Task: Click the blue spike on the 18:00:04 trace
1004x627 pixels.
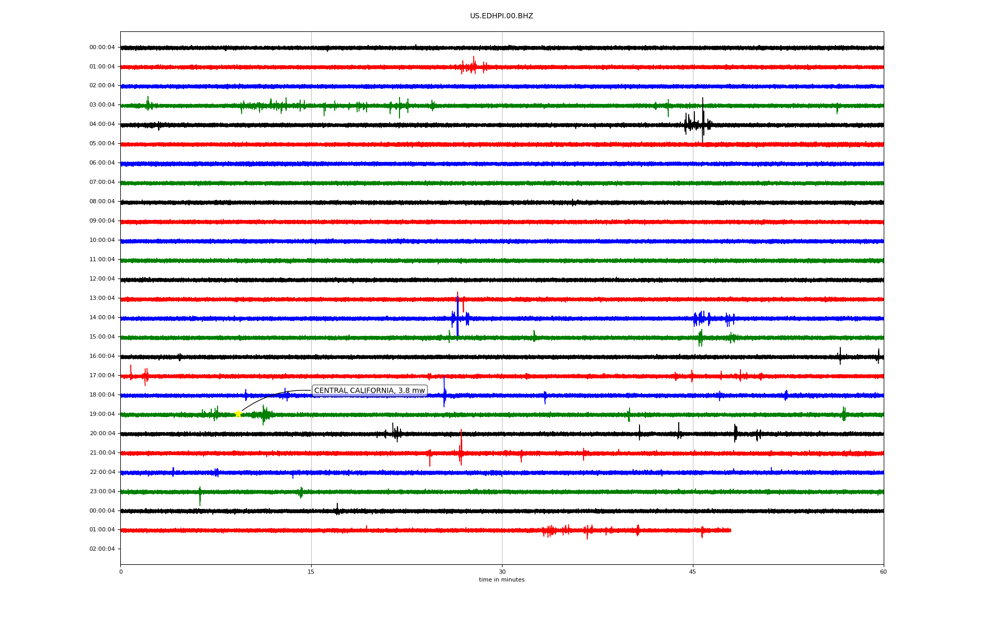Action: 444,392
